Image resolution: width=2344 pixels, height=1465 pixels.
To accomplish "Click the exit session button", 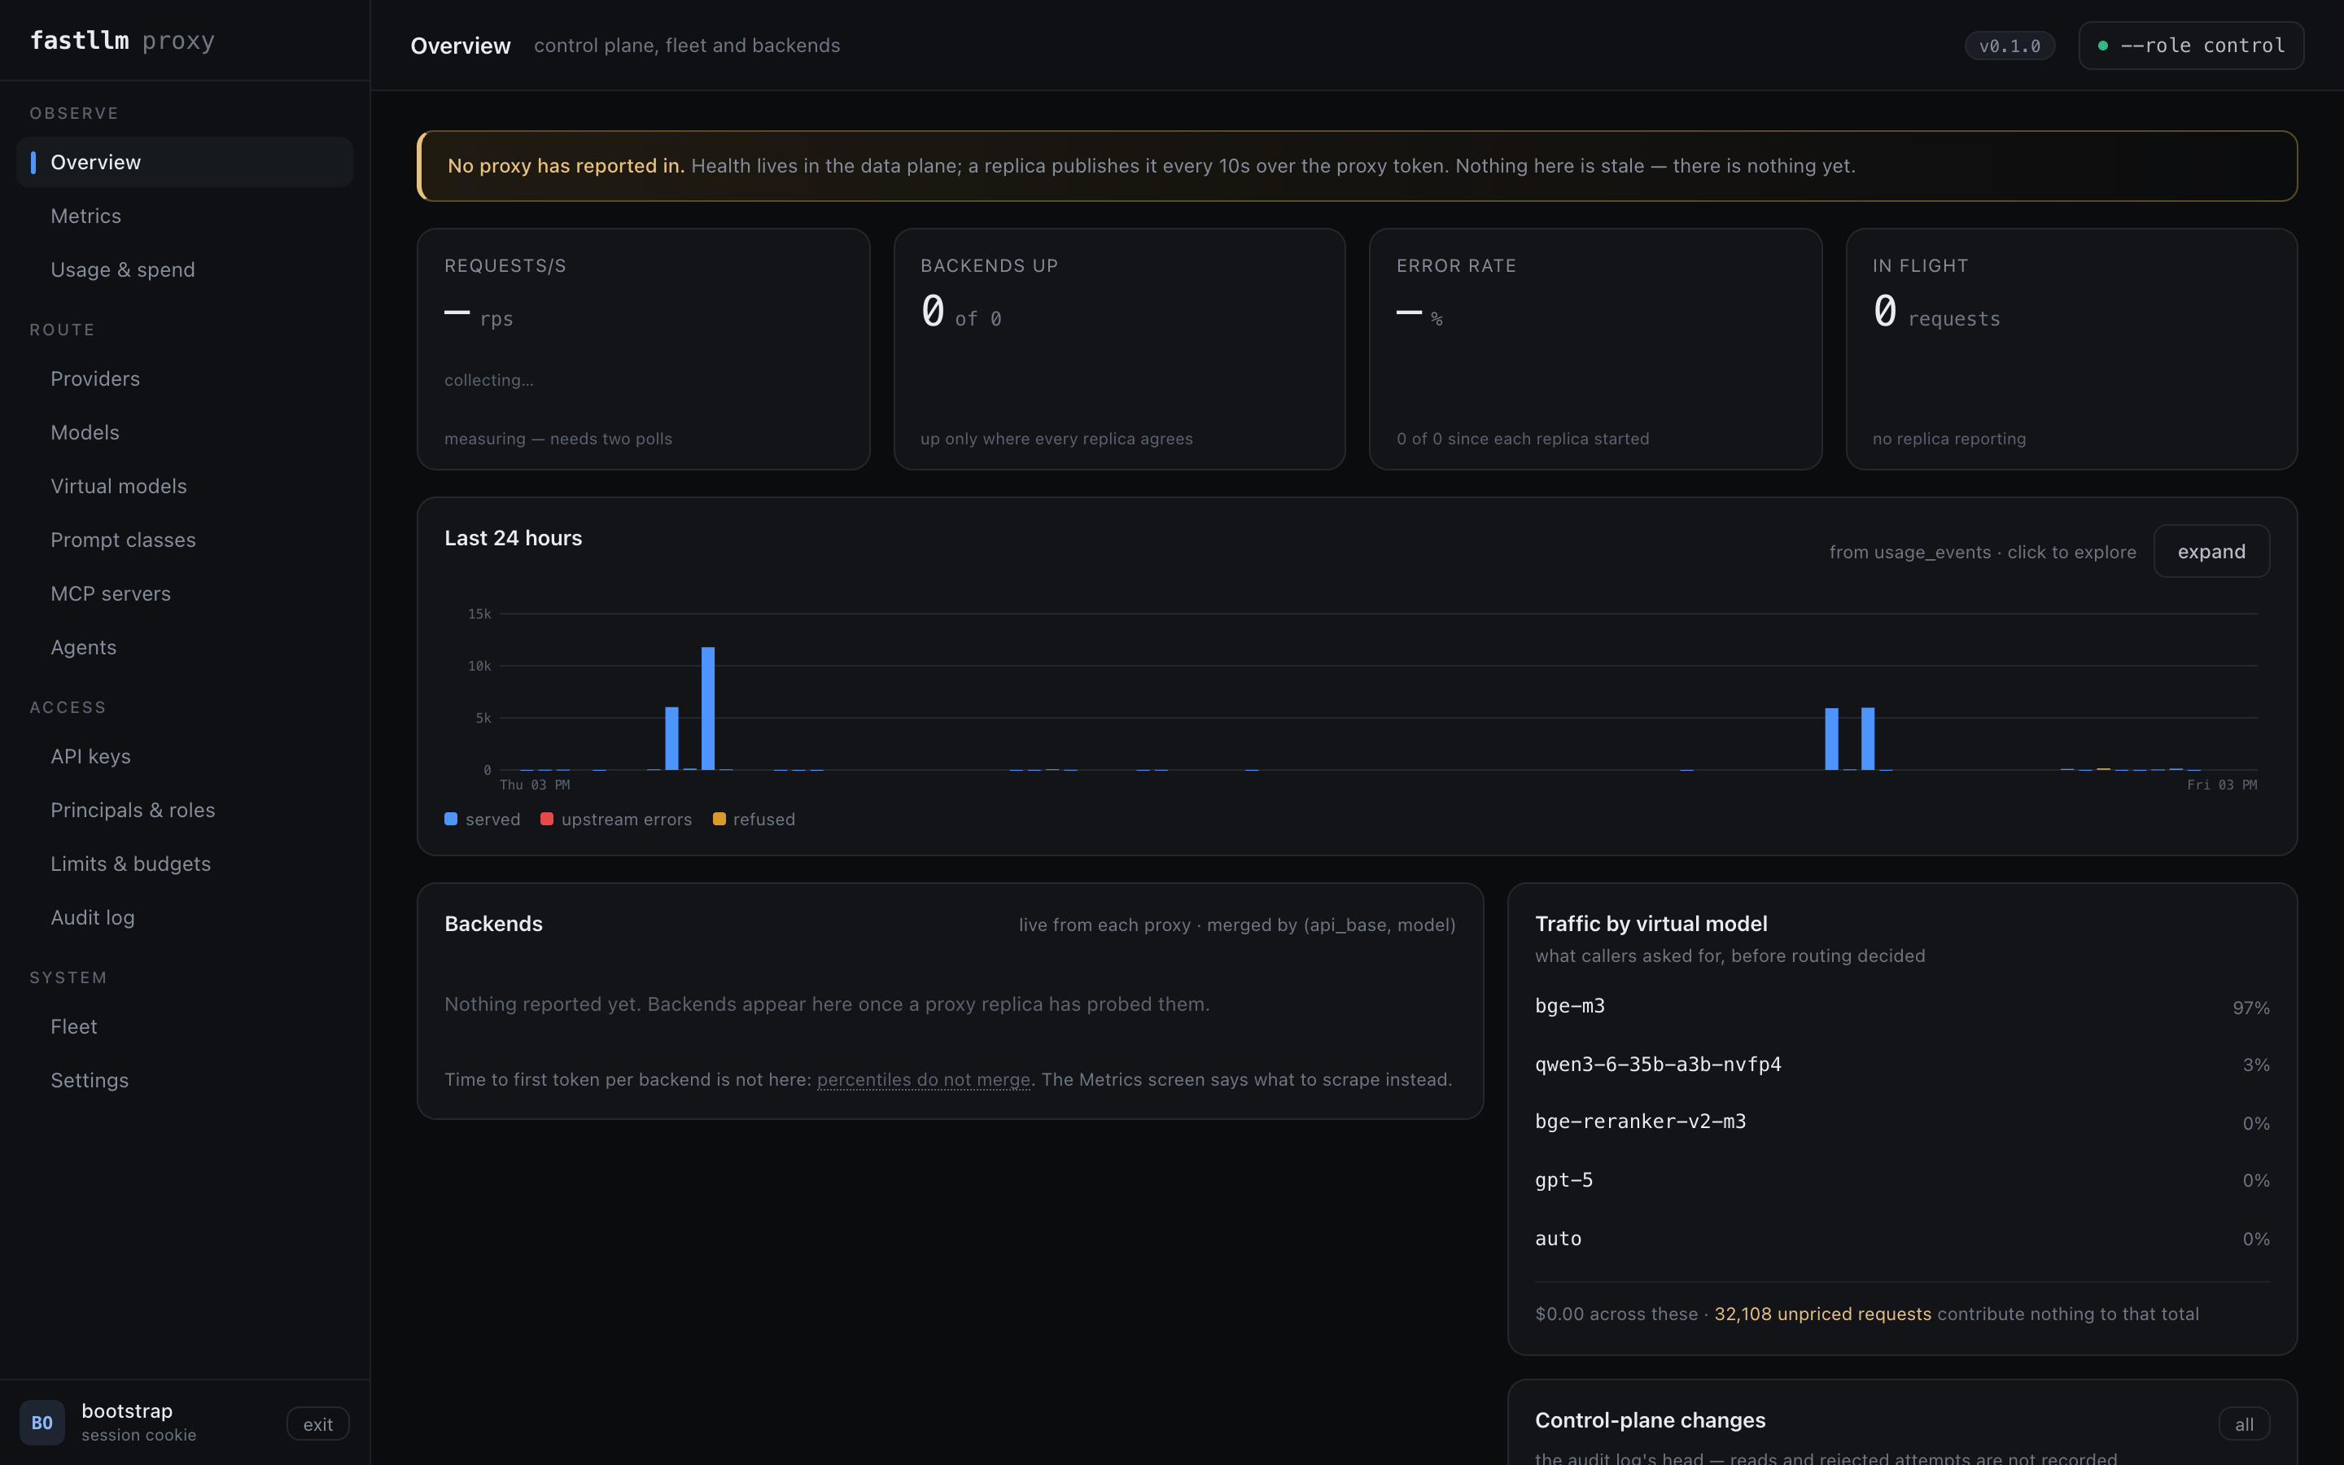I will tap(317, 1423).
